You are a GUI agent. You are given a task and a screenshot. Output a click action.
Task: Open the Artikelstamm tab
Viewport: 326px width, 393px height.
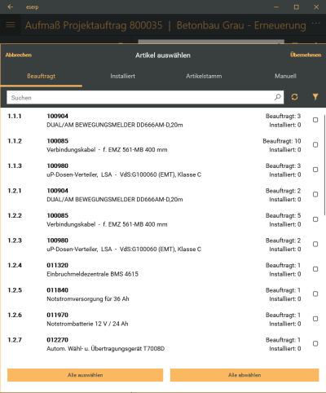pyautogui.click(x=204, y=76)
